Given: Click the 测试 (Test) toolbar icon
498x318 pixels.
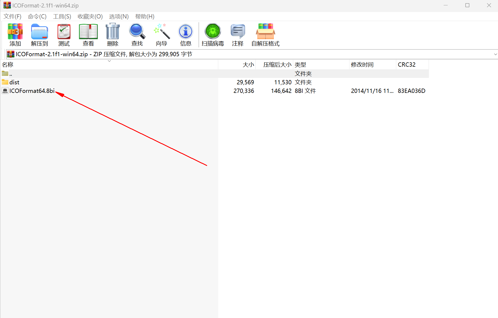Looking at the screenshot, I should [x=64, y=32].
